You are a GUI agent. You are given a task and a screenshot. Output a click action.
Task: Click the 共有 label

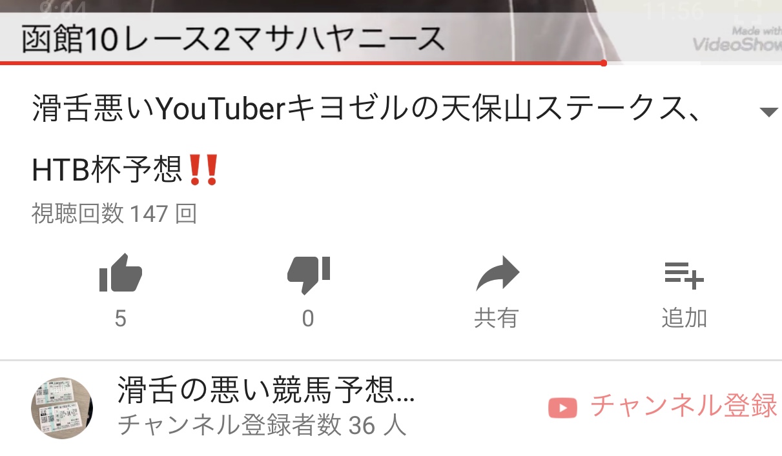[497, 318]
